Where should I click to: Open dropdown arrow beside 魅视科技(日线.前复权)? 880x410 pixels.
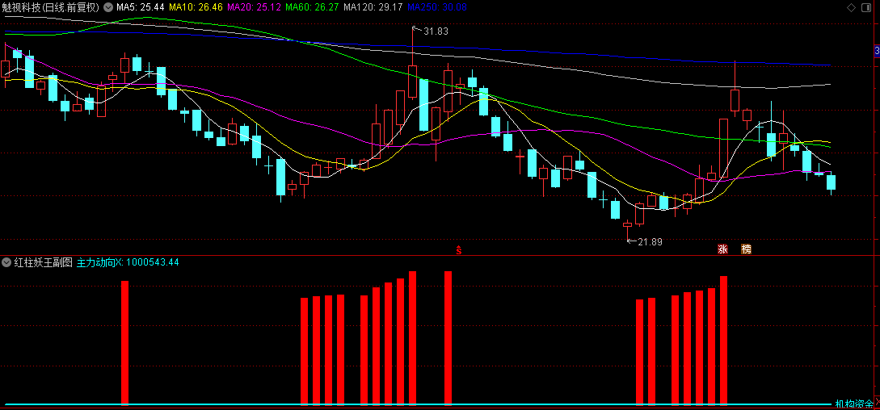(x=108, y=7)
